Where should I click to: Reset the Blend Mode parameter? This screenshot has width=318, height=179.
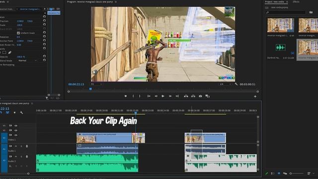tap(44, 60)
